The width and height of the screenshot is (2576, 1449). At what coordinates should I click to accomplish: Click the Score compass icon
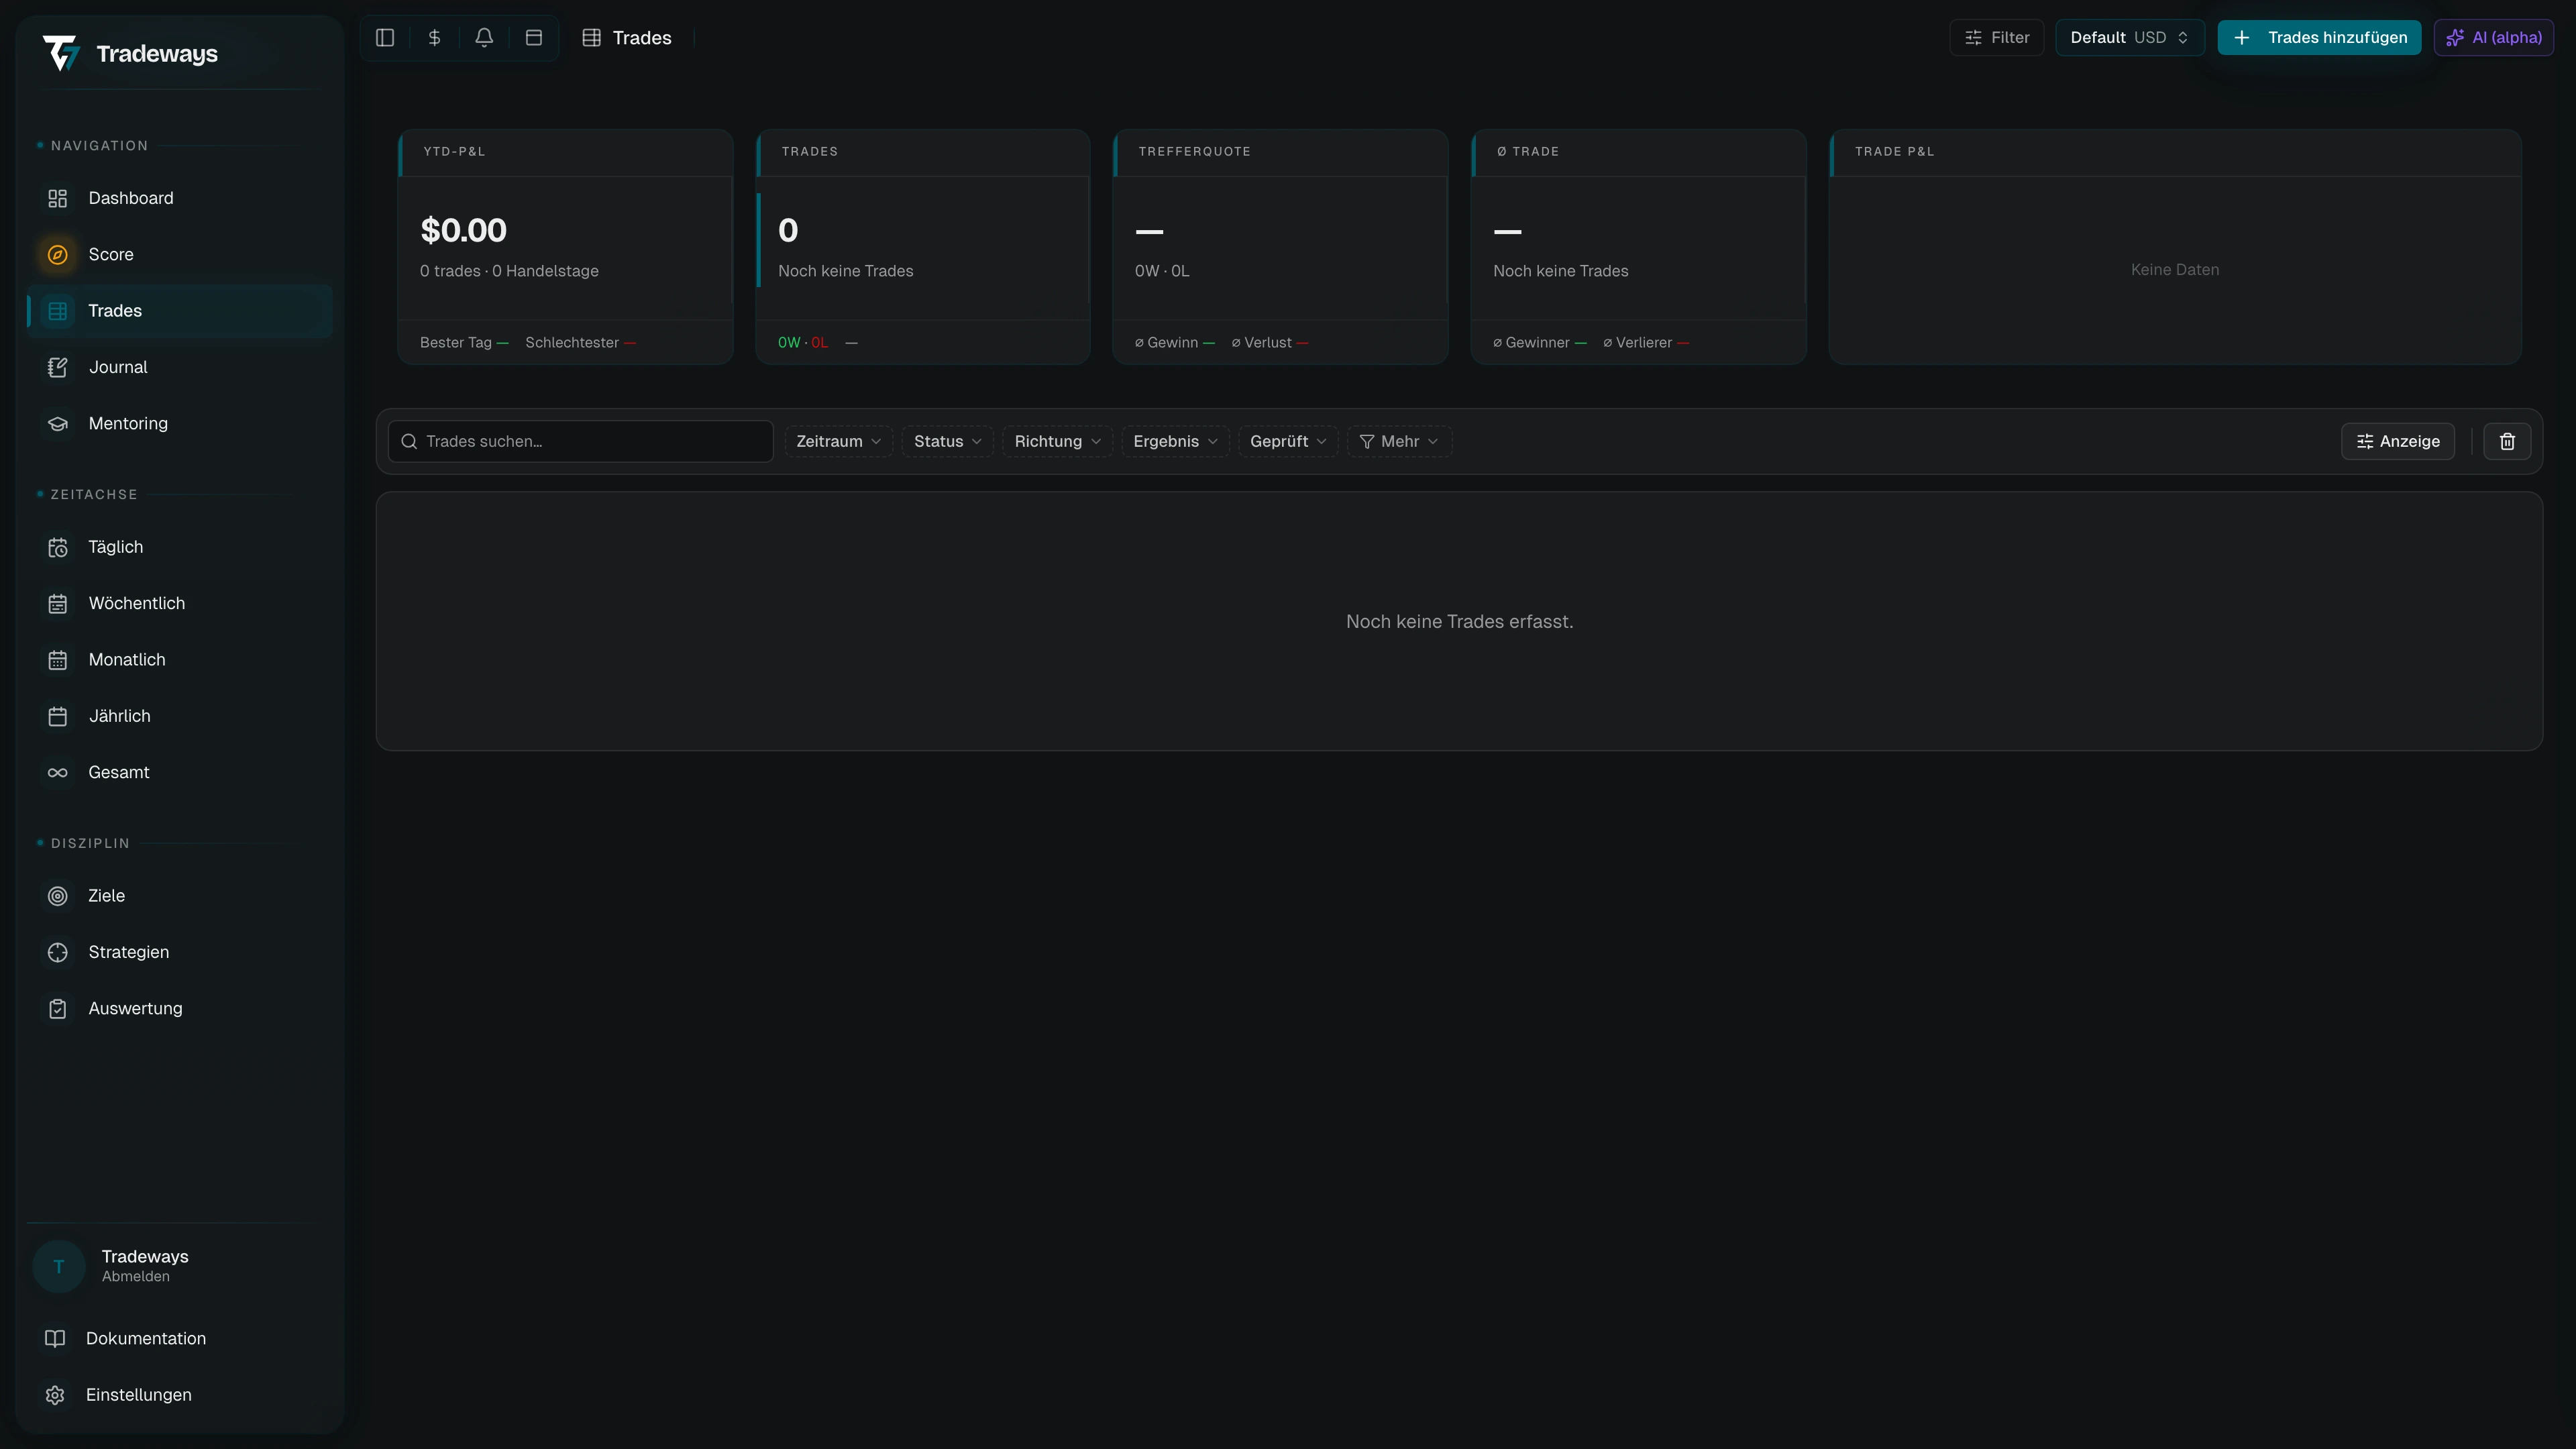pos(58,255)
